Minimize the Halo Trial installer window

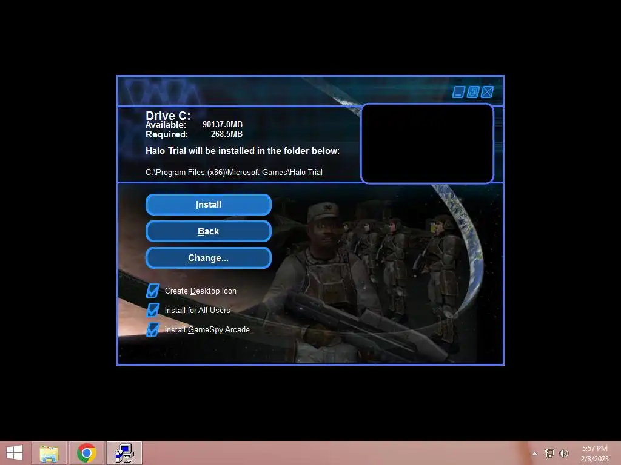[x=458, y=92]
